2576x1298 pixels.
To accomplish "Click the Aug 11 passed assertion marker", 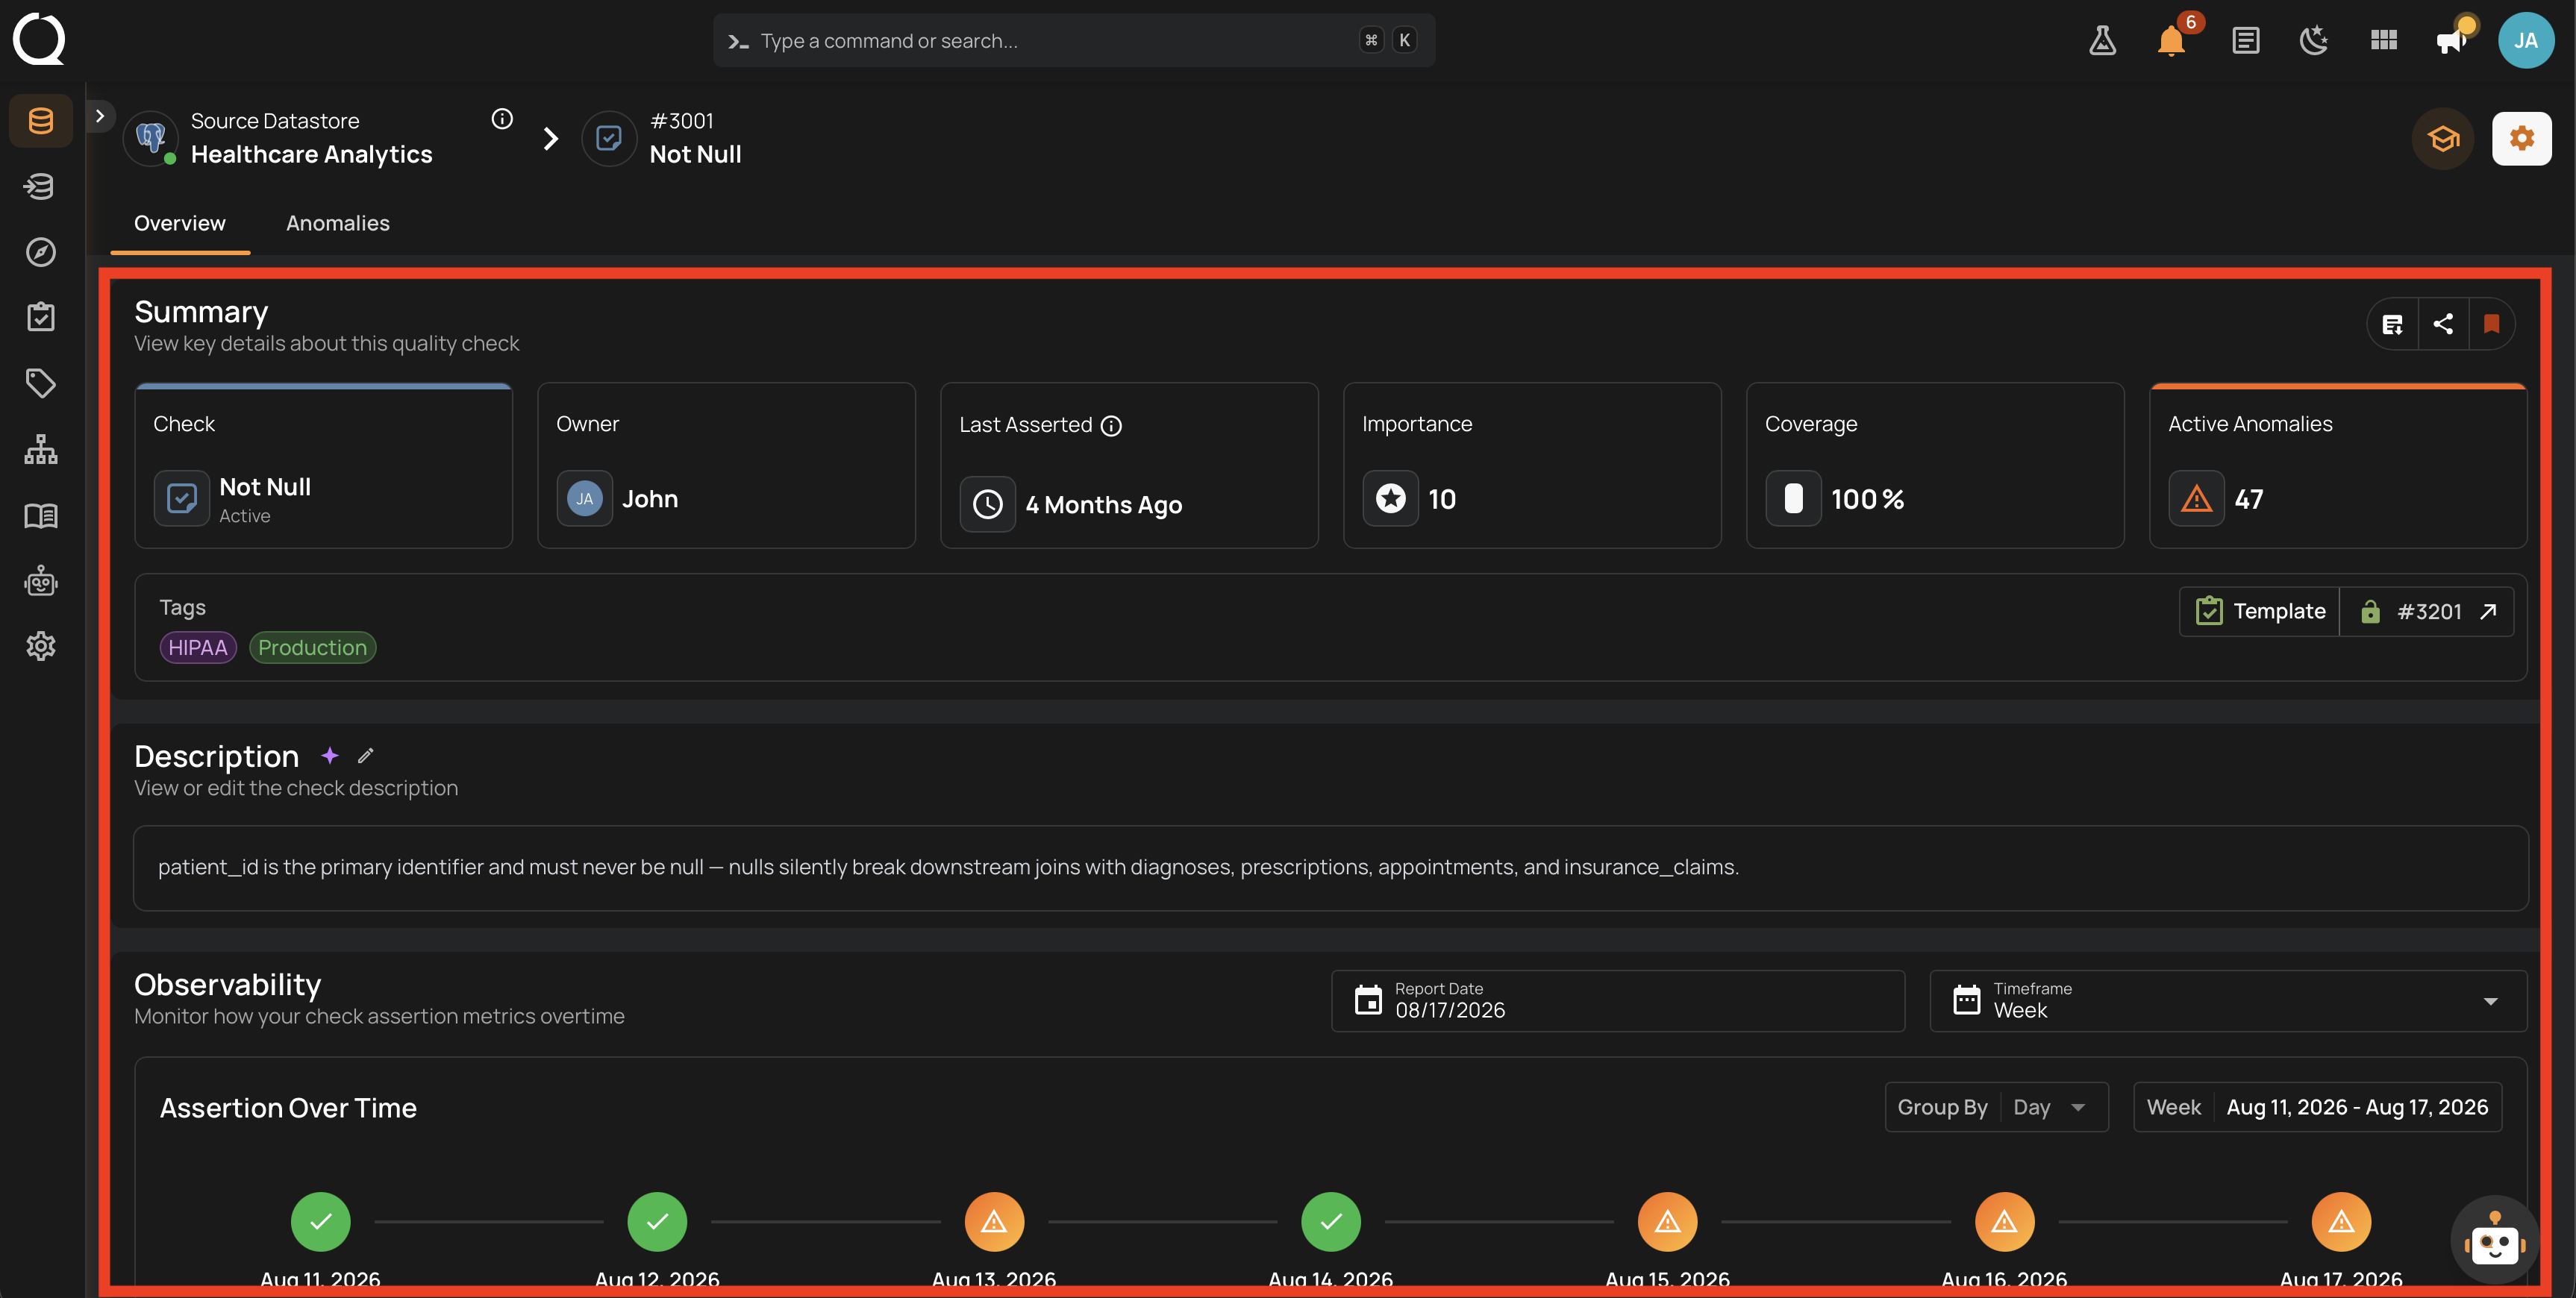I will (x=320, y=1221).
